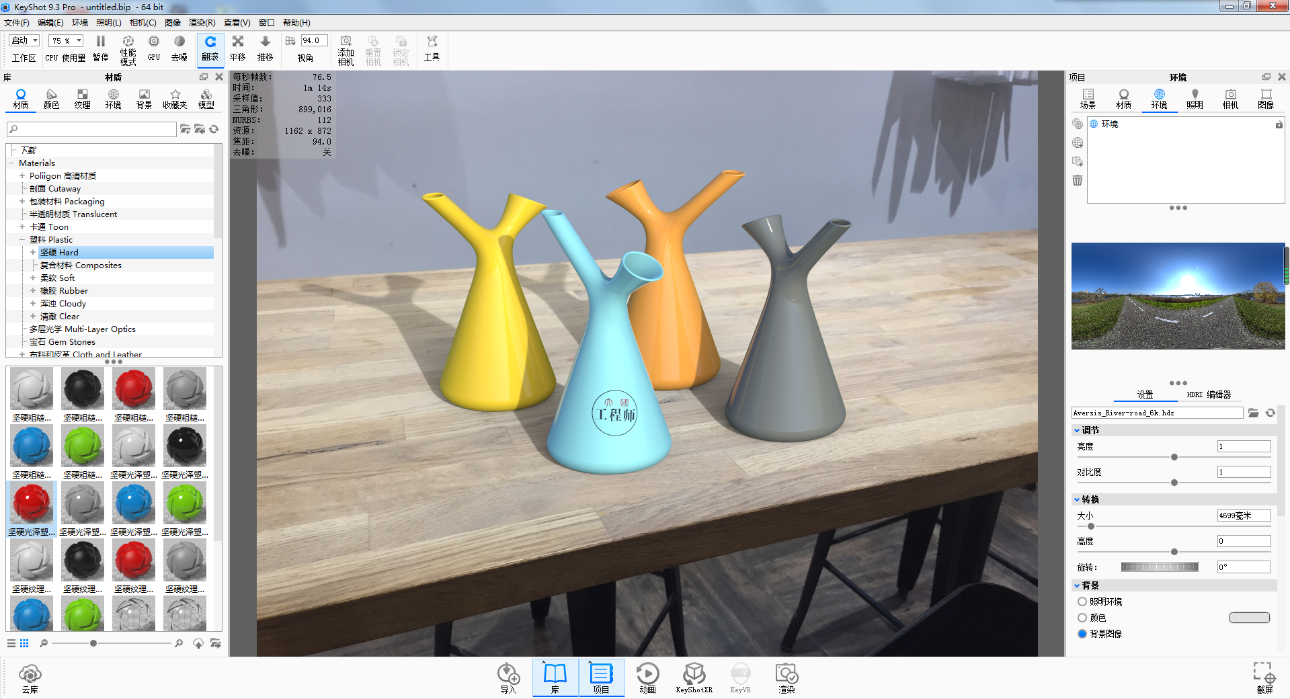Open the workspace Startup dropdown
Screen dimensions: 1290x699
25,40
